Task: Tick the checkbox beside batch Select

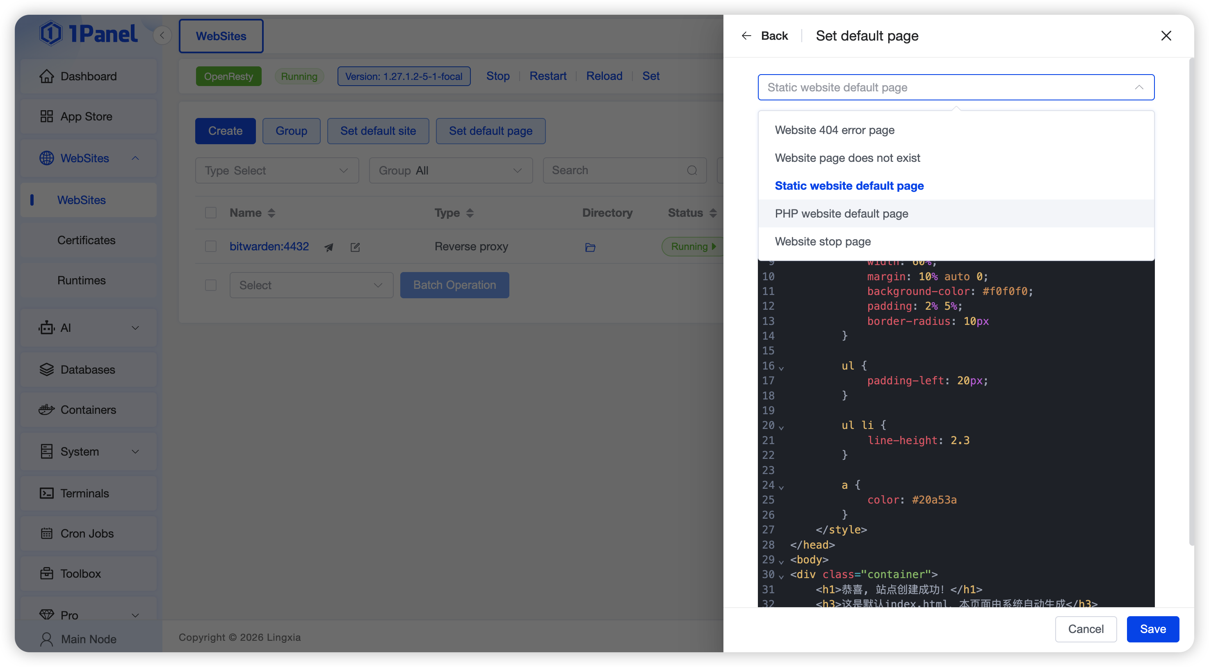Action: [211, 285]
